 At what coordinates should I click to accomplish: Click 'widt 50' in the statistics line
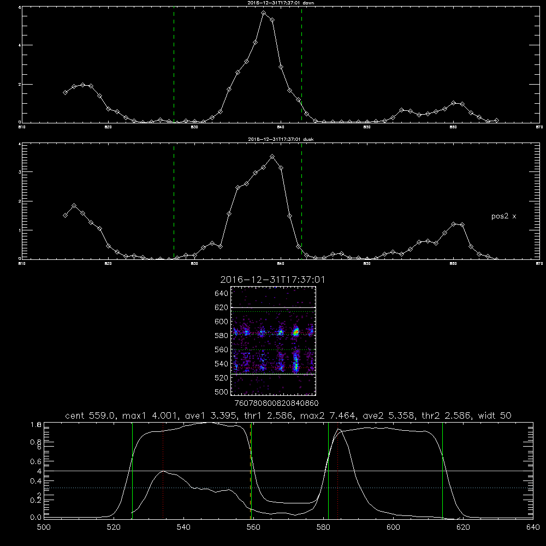(495, 416)
